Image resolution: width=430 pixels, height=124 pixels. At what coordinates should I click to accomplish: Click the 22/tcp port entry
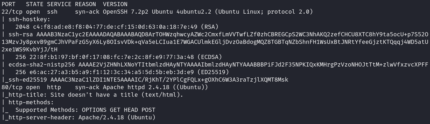click(12, 12)
